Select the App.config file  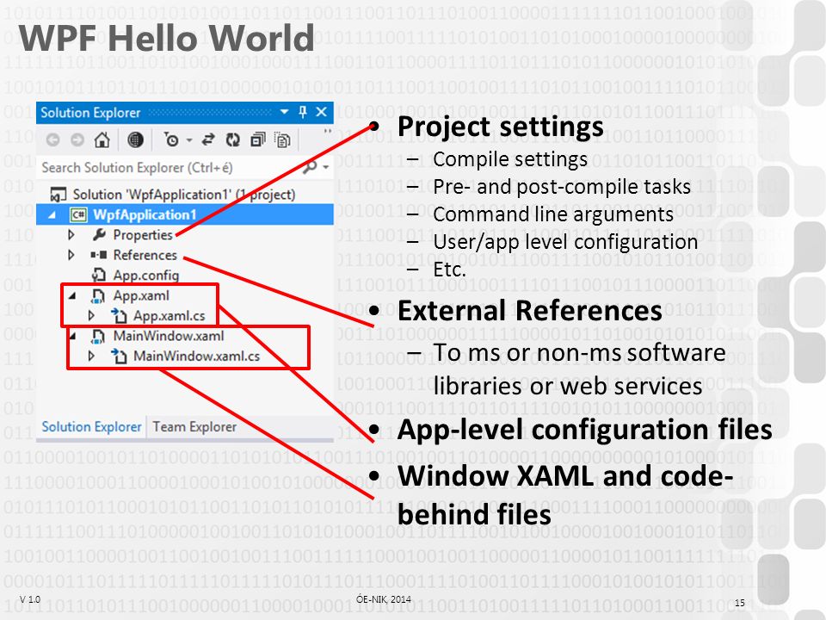(x=146, y=276)
